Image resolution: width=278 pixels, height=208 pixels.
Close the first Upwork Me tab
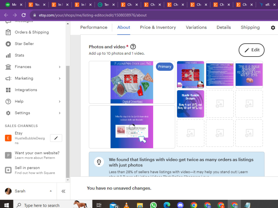point(21,5)
